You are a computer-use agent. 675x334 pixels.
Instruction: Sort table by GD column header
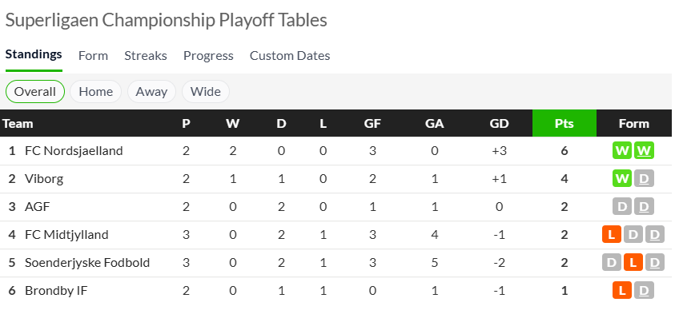[499, 123]
